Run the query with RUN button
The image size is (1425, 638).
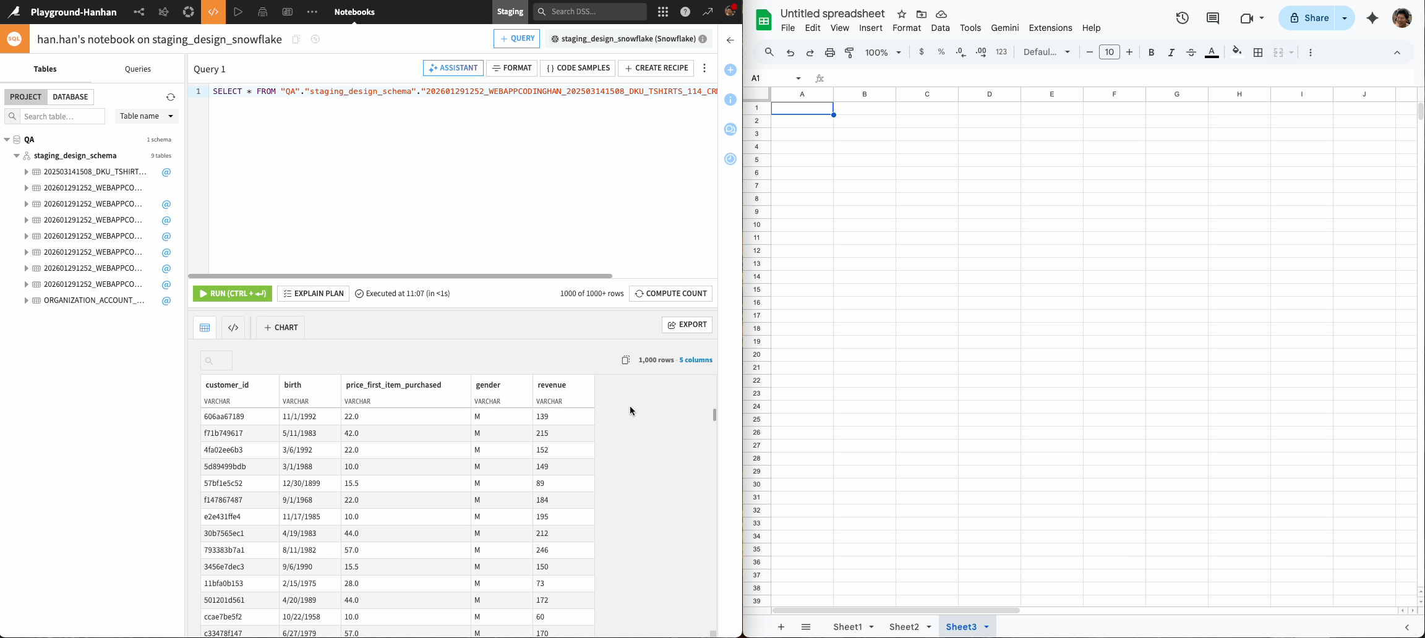[x=233, y=294]
